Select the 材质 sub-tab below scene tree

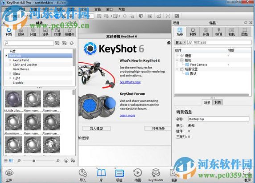pyautogui.click(x=218, y=102)
